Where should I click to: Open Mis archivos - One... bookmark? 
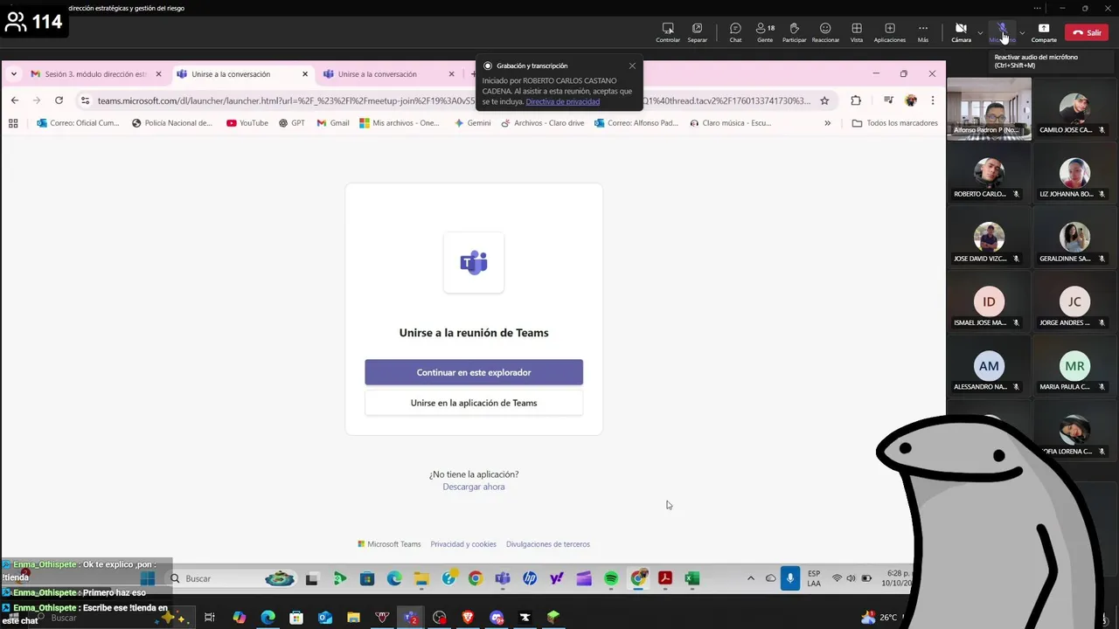pos(400,123)
